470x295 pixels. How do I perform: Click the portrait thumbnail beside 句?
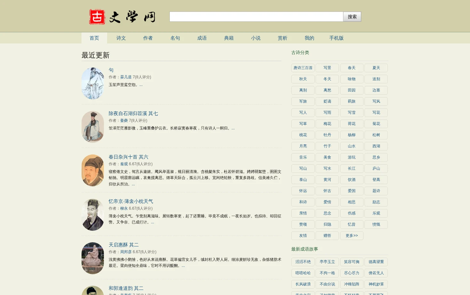tap(93, 83)
